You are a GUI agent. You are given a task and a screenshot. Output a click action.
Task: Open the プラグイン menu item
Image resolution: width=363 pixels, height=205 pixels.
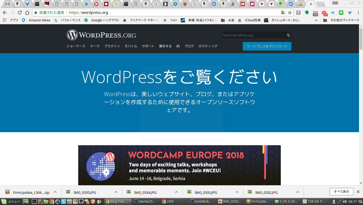[112, 46]
